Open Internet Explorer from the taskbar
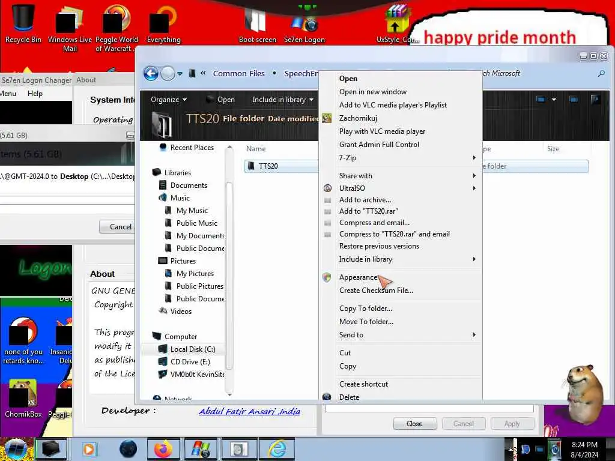 point(277,449)
